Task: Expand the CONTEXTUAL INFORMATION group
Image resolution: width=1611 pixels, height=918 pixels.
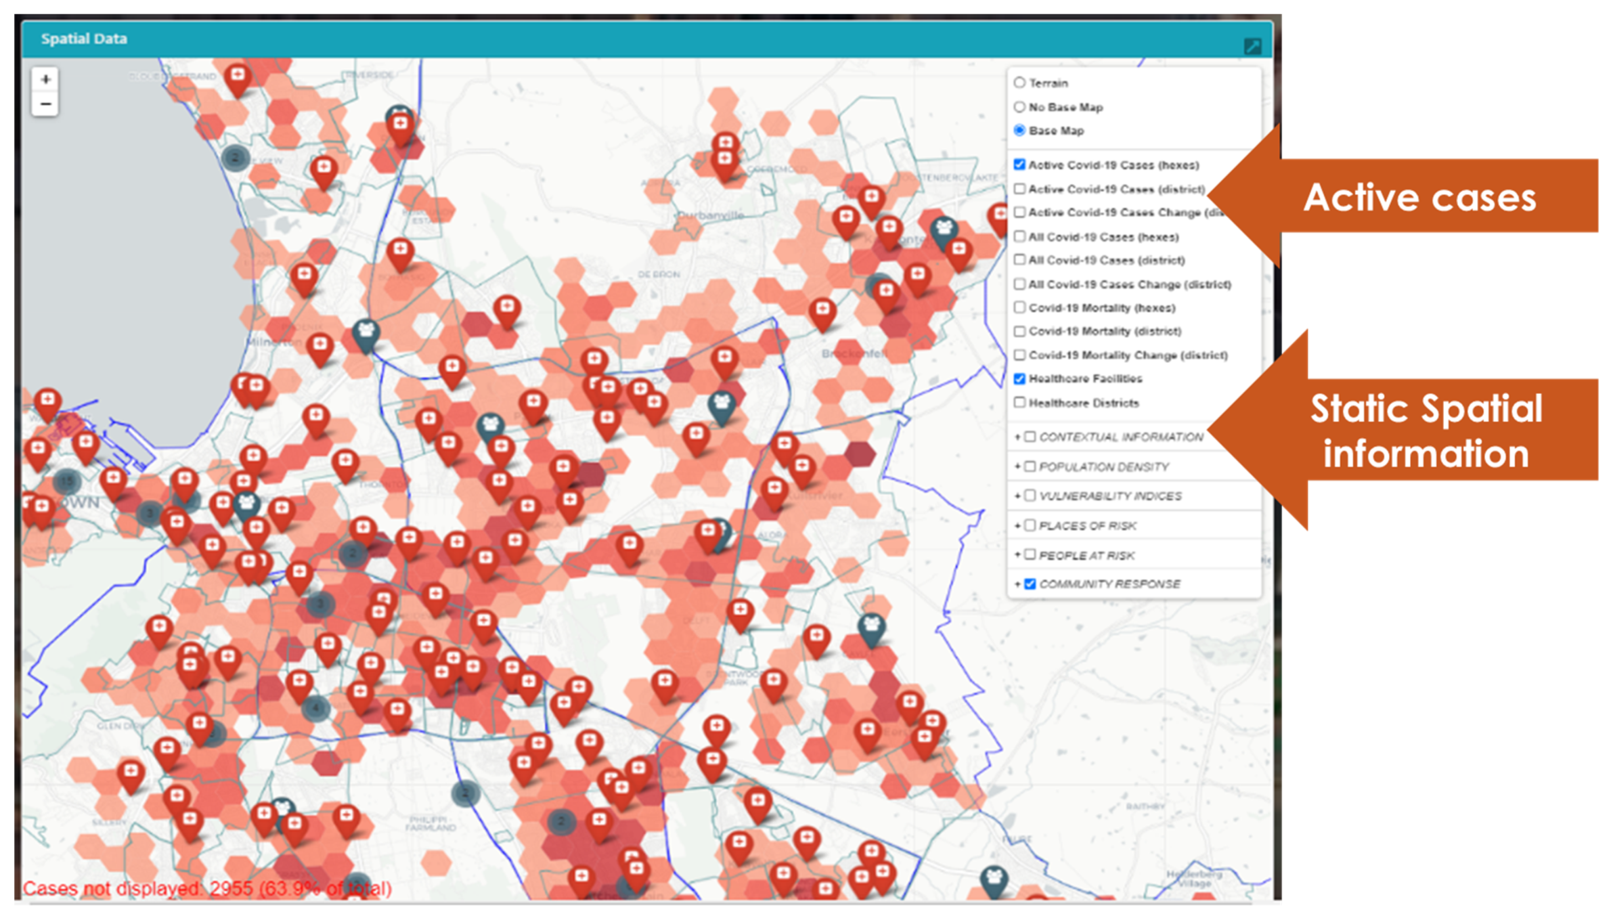Action: [1017, 437]
